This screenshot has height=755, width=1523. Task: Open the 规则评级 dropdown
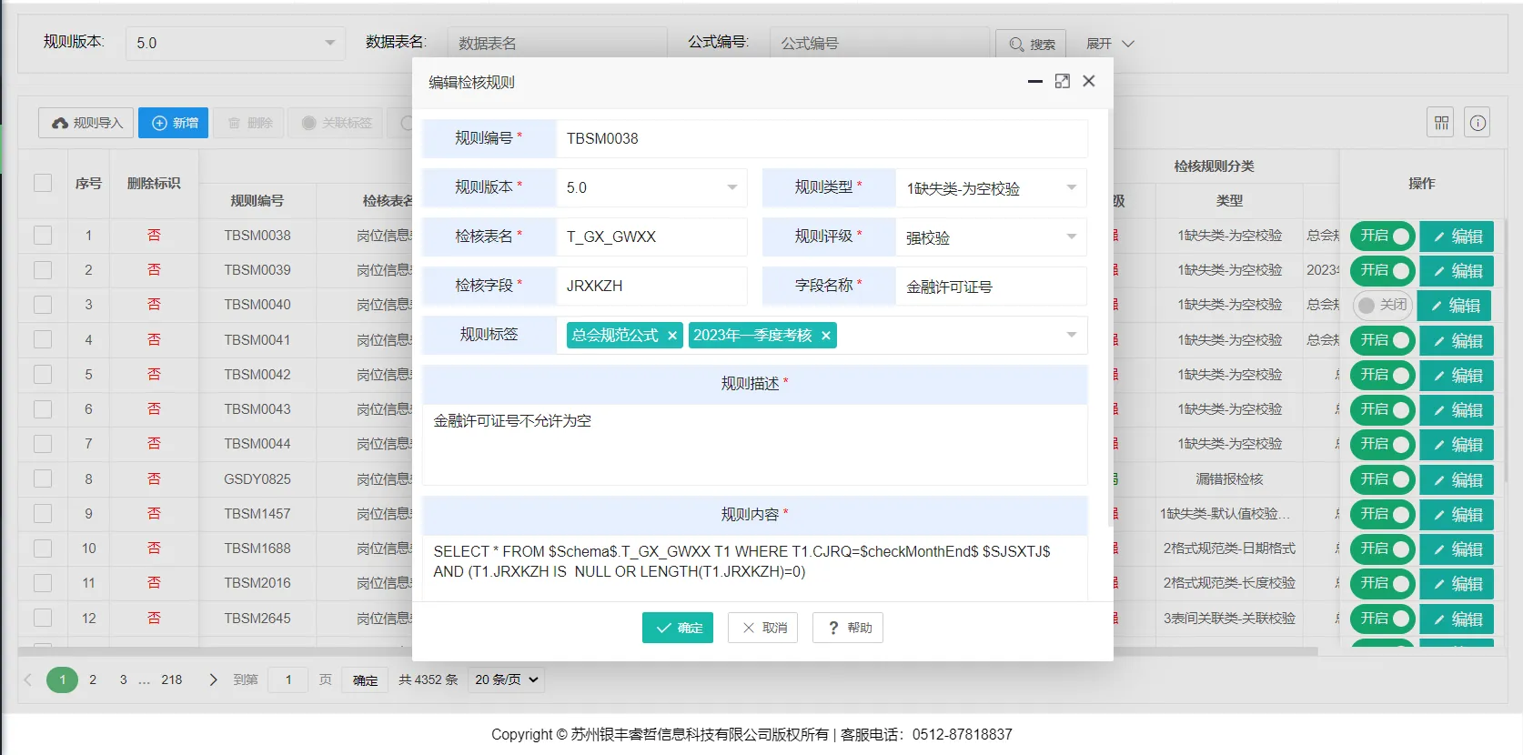990,237
